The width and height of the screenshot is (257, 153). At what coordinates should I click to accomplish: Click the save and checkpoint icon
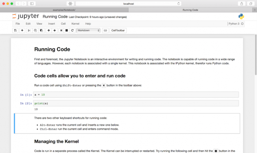point(15,30)
